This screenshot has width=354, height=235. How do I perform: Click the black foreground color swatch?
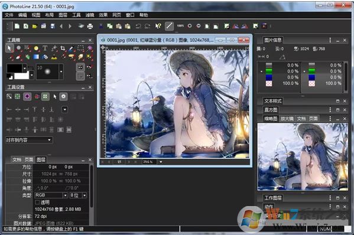(14, 68)
